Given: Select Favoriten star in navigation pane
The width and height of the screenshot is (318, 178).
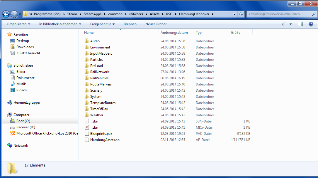Looking at the screenshot, I should pos(10,35).
